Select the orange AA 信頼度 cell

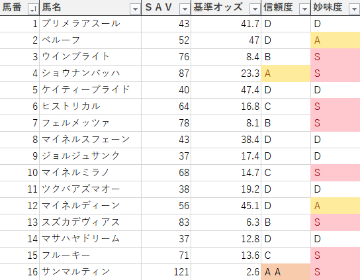click(286, 272)
